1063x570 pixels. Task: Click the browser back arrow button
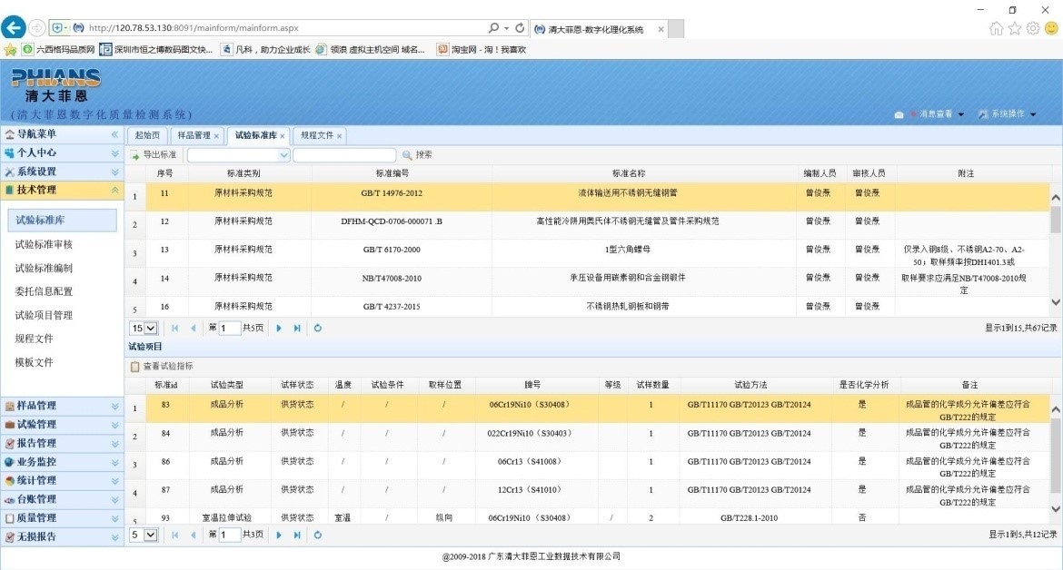coord(14,27)
